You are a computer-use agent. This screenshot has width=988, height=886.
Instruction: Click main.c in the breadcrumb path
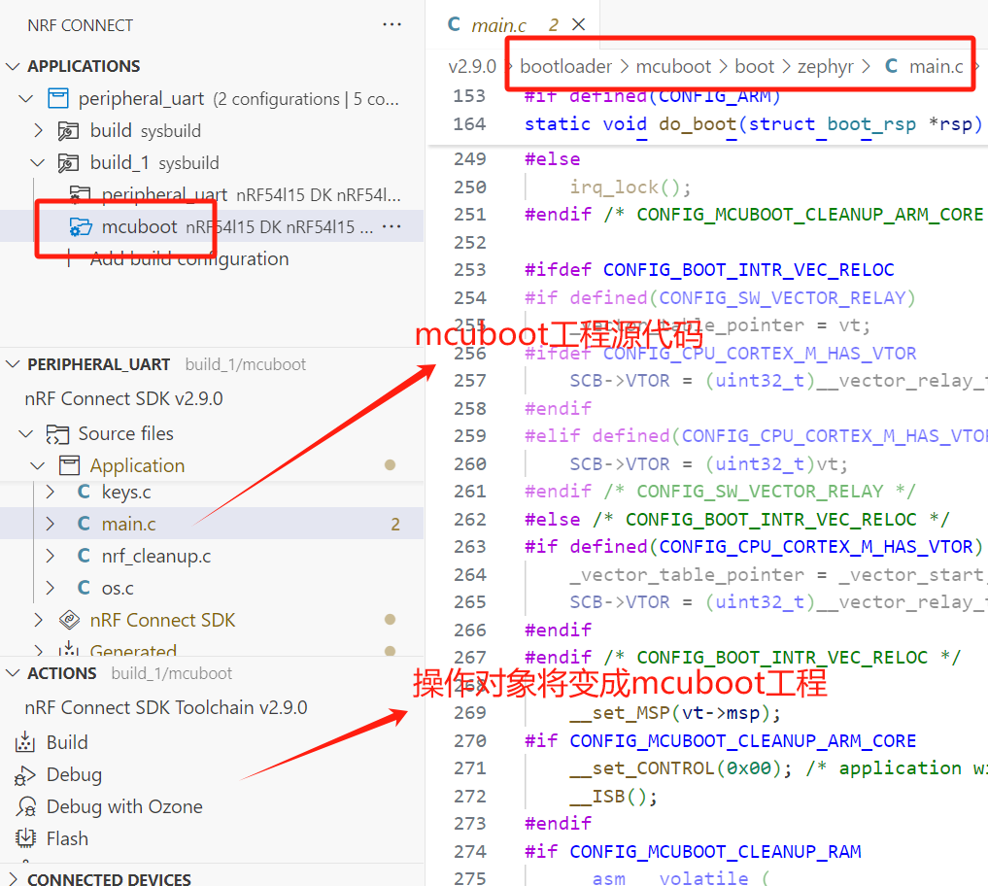tap(936, 66)
